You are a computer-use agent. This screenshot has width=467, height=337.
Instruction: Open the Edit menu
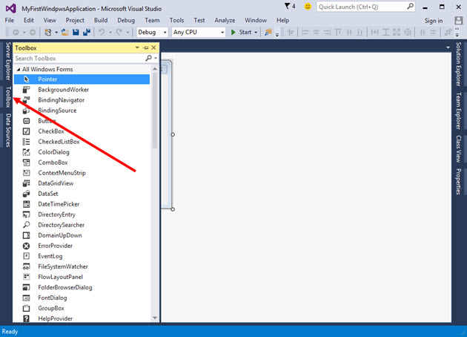pyautogui.click(x=29, y=20)
